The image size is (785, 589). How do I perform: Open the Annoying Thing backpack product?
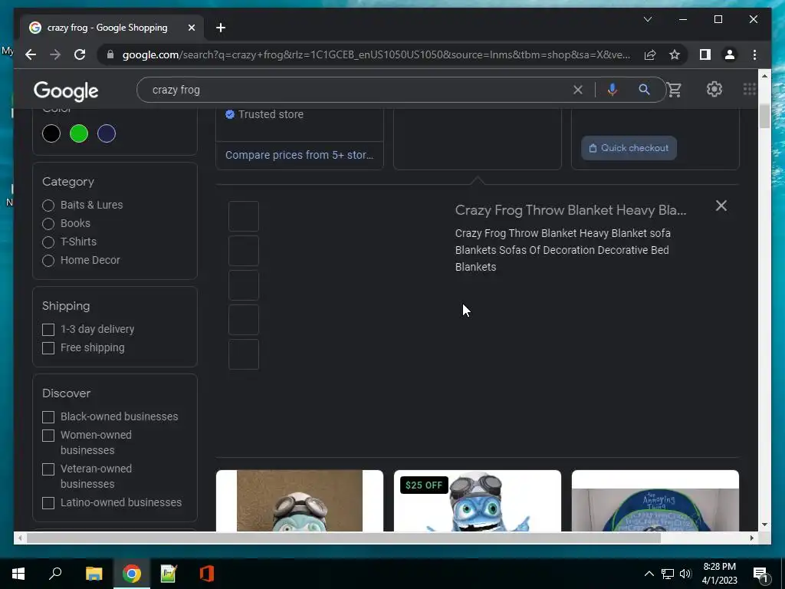(x=655, y=501)
